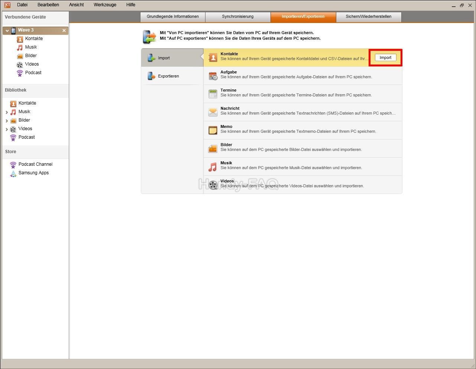Click the Samsung Apps icon
This screenshot has height=369, width=476.
tap(13, 173)
